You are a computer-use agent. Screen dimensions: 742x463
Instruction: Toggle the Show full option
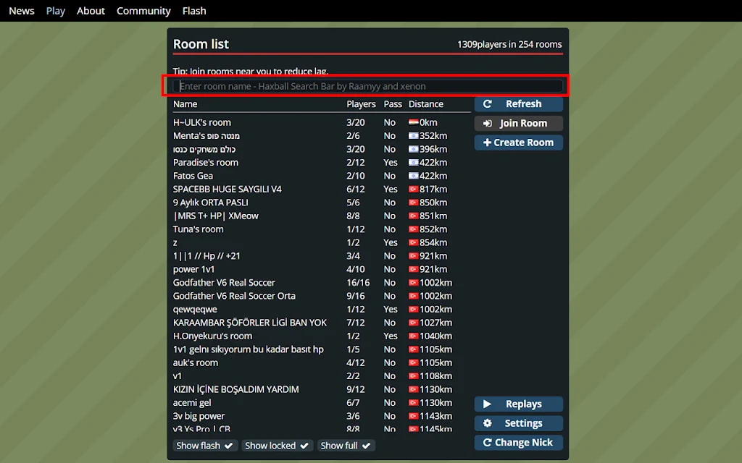[346, 446]
